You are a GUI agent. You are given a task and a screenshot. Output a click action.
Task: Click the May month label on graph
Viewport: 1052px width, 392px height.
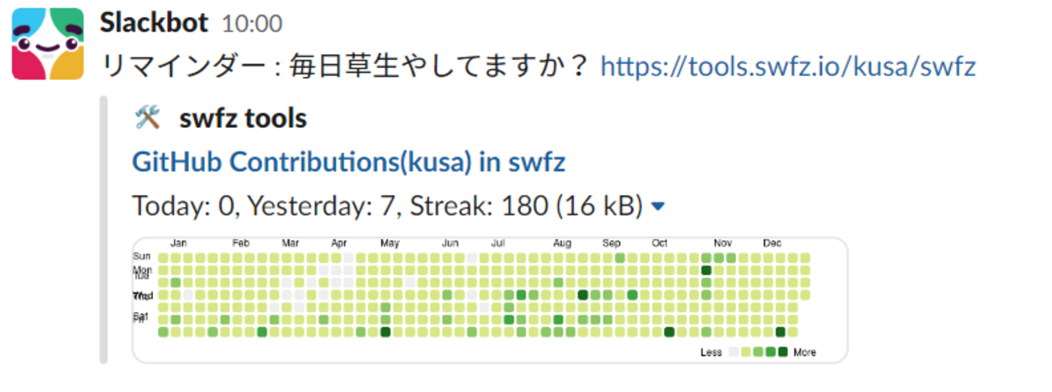click(390, 243)
